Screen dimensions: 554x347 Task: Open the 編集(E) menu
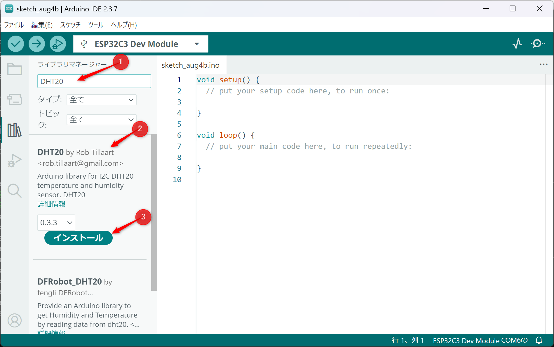[42, 25]
